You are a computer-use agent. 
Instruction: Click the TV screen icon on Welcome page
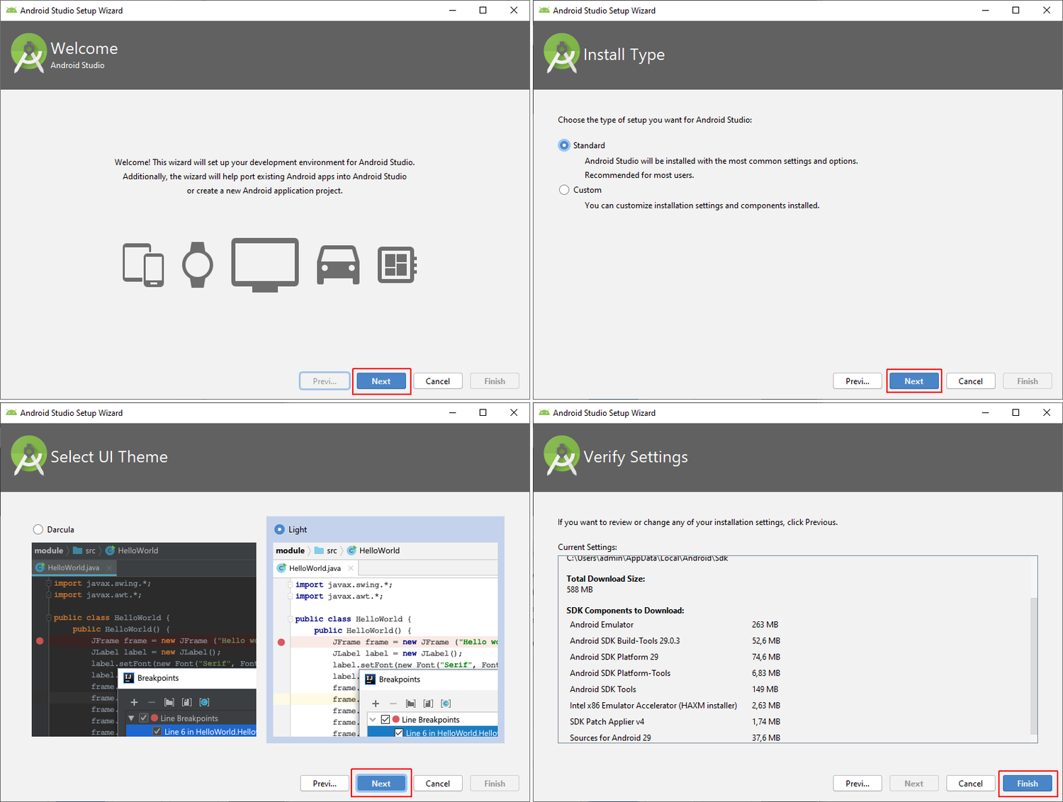(x=265, y=265)
